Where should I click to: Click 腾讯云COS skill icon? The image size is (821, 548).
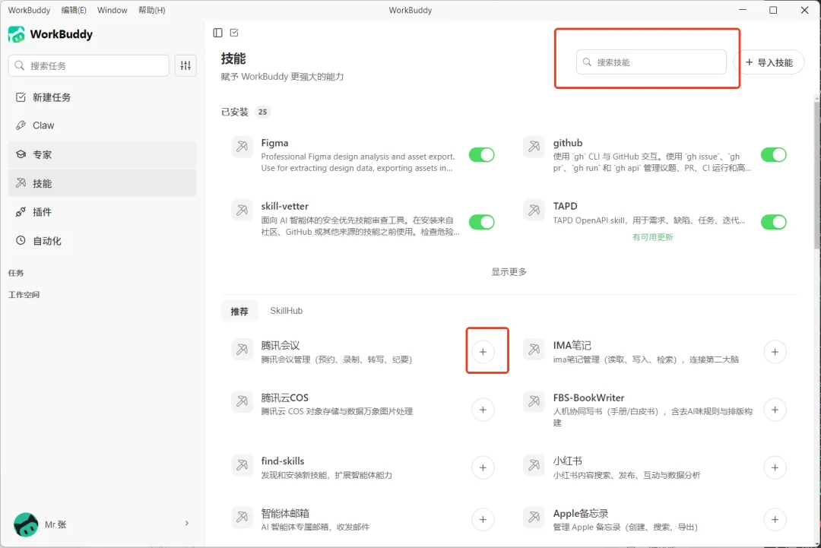(x=242, y=401)
